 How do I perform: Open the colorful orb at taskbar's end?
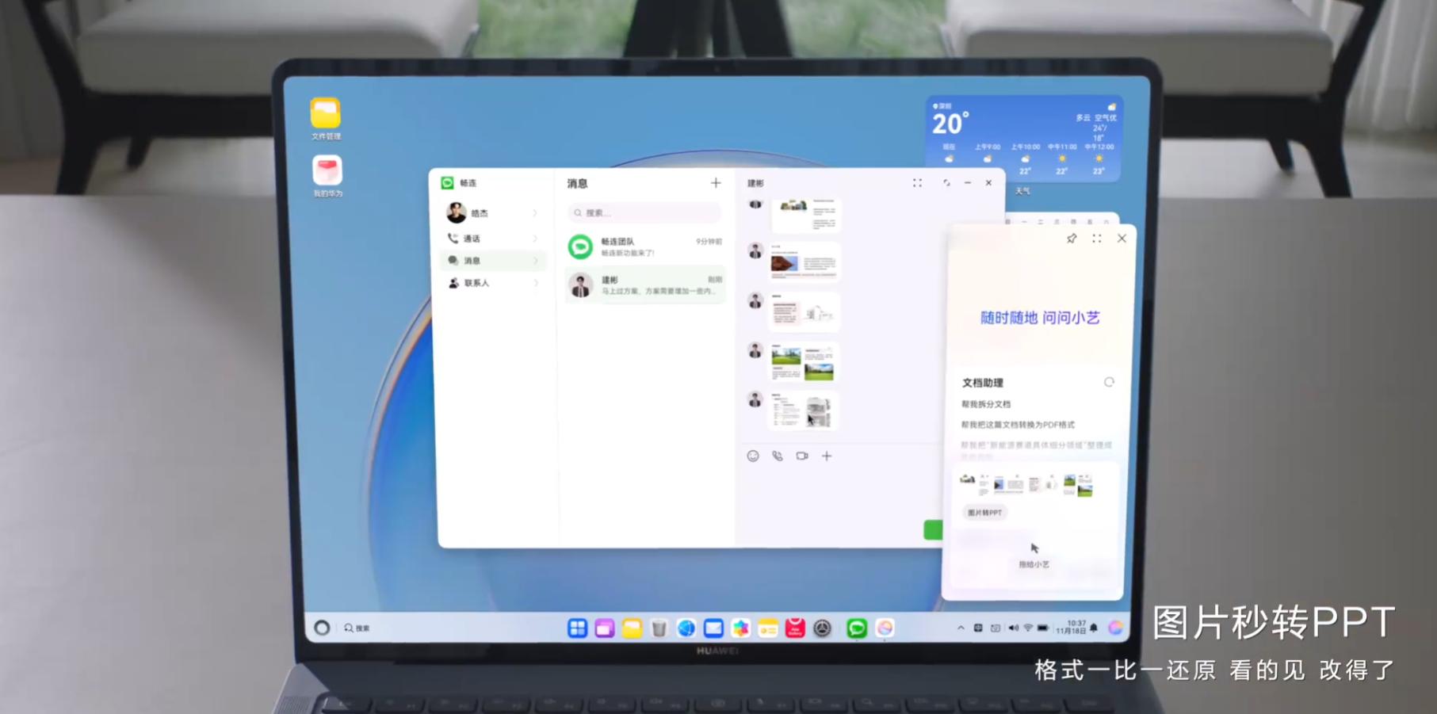point(1115,628)
